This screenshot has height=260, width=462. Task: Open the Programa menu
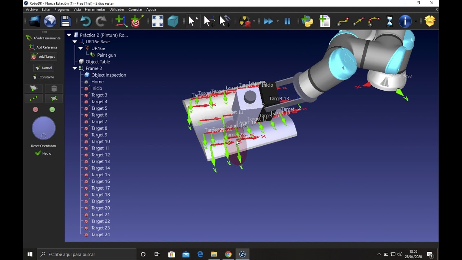[x=62, y=9]
